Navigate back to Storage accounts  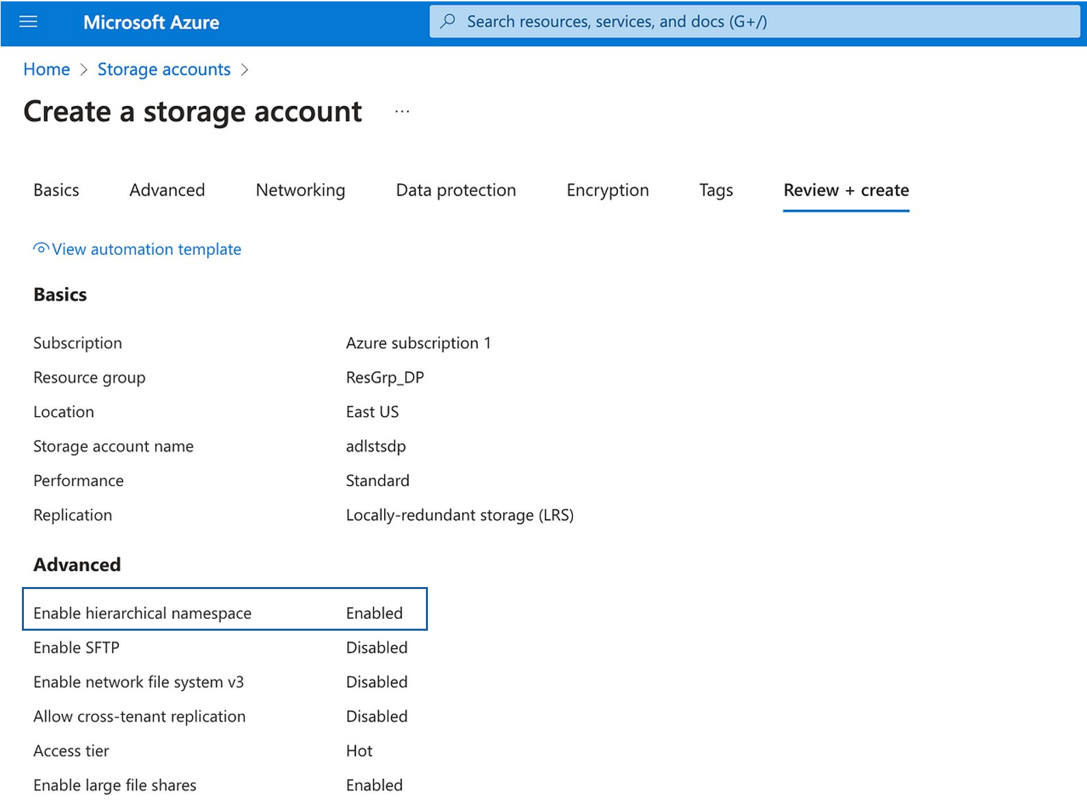[x=164, y=70]
